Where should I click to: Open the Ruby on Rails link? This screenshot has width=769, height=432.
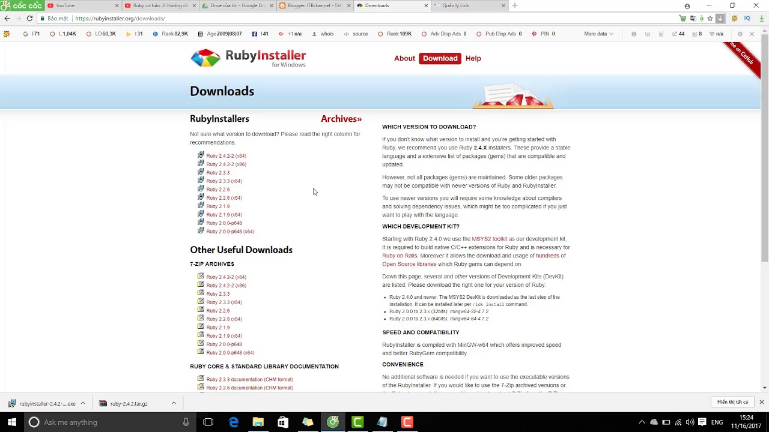coord(400,256)
